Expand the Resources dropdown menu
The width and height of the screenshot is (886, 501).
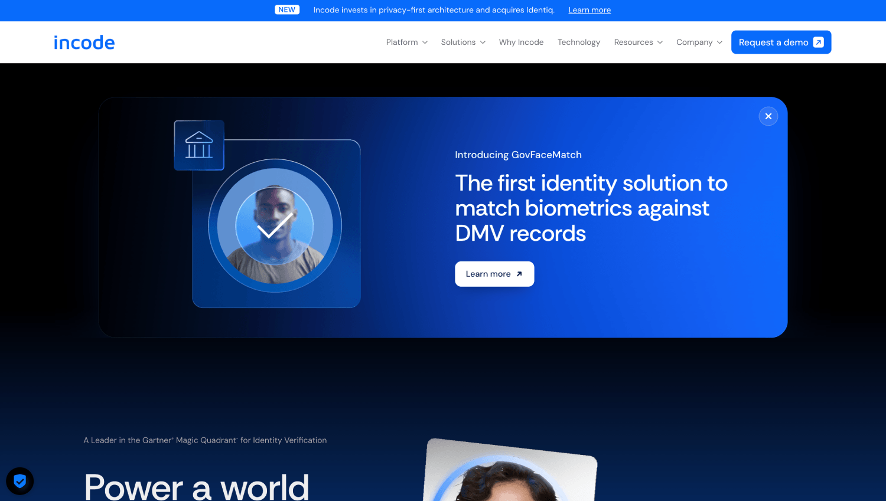point(639,42)
